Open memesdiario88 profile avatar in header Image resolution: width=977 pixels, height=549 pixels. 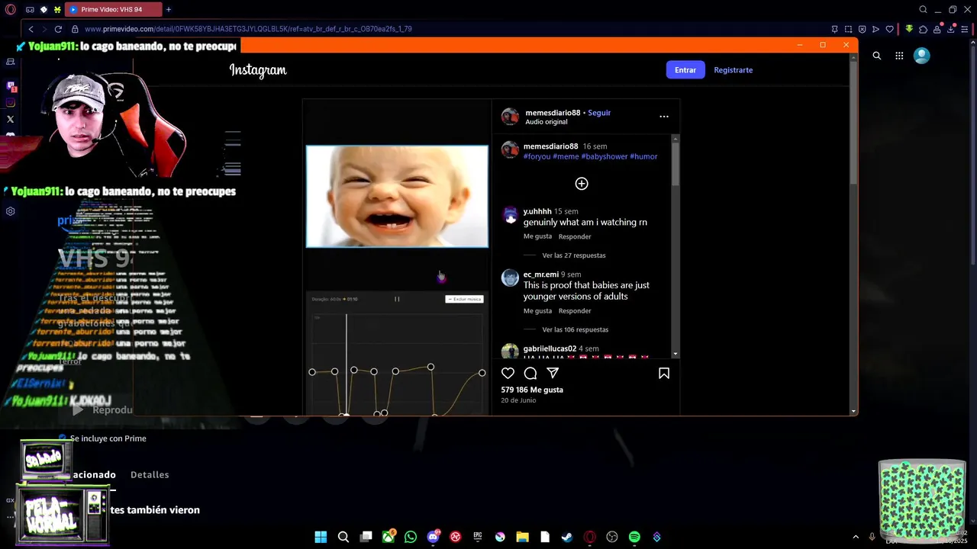tap(510, 117)
